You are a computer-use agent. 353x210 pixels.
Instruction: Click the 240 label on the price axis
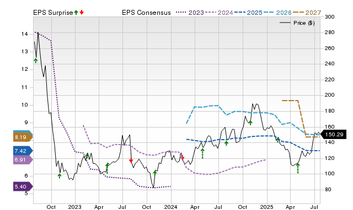tap(330, 64)
